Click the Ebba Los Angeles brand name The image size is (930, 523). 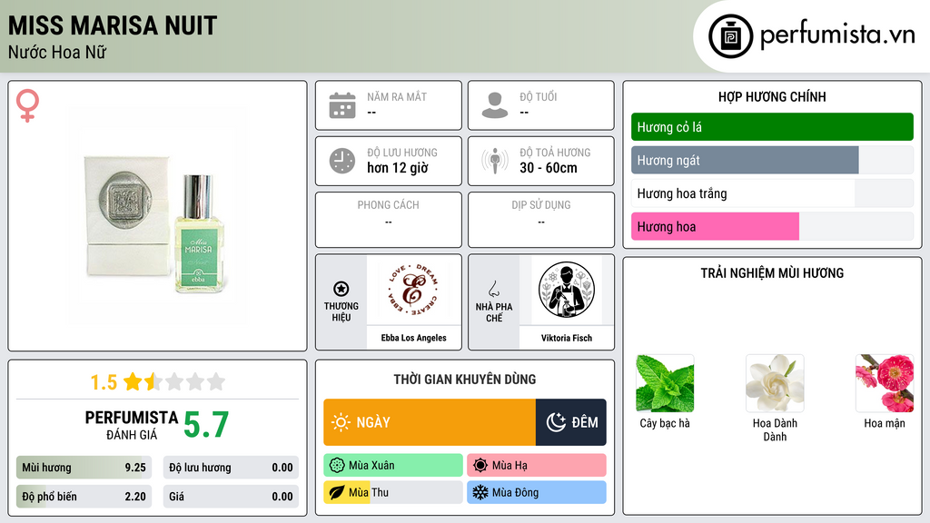tap(413, 338)
